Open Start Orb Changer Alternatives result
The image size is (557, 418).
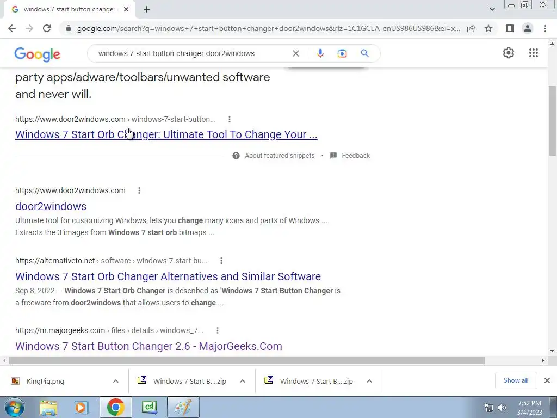click(168, 276)
